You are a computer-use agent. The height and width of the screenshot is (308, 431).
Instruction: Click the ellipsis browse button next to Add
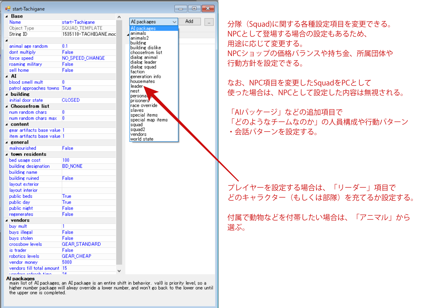point(209,22)
